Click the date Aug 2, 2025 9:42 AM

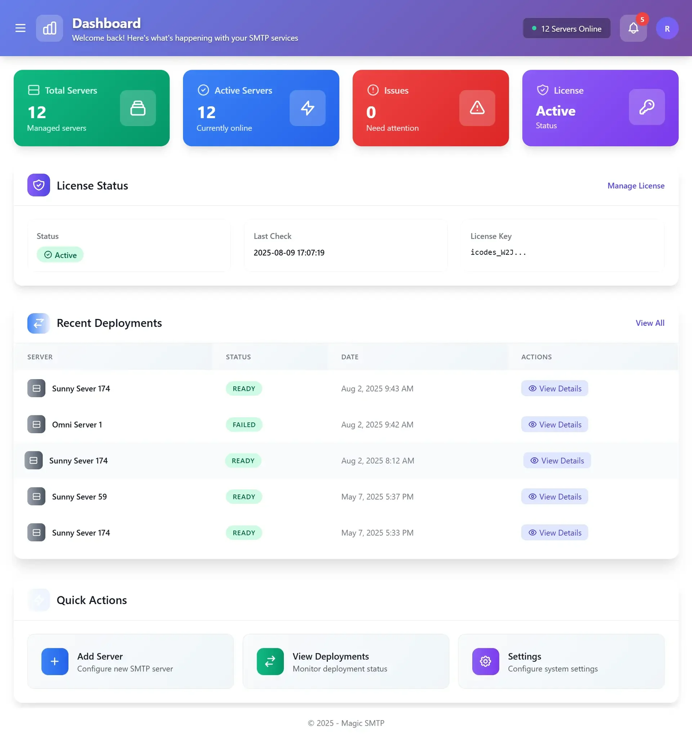pos(377,425)
